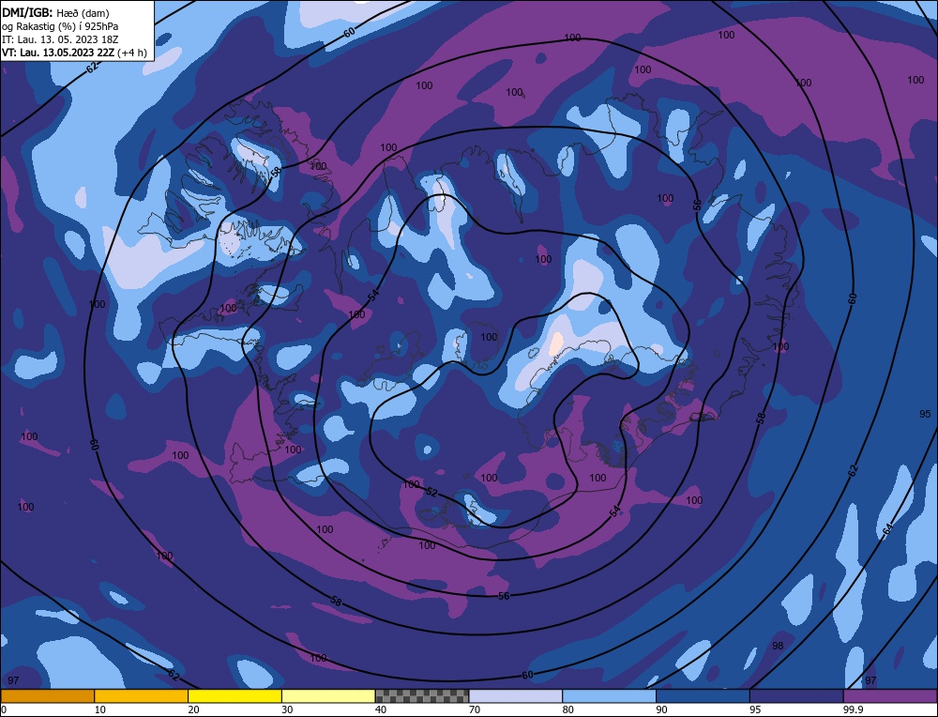This screenshot has width=938, height=717.
Task: Click the '90' legend scale label
Action: point(661,709)
